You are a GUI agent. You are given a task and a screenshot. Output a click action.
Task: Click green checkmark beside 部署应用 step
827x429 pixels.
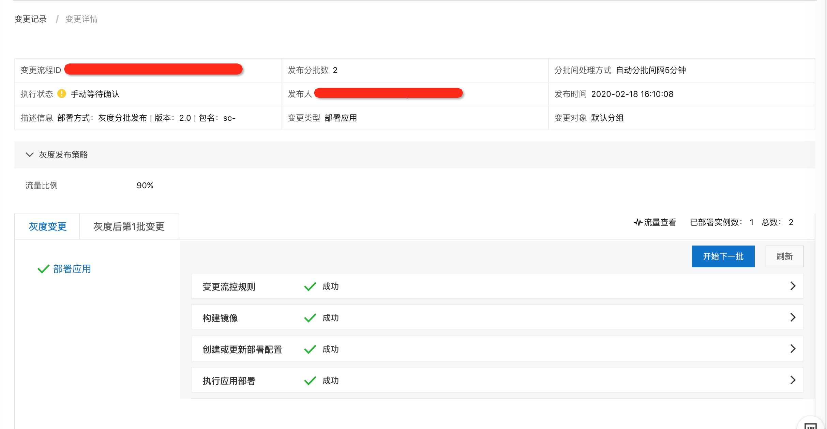tap(43, 269)
